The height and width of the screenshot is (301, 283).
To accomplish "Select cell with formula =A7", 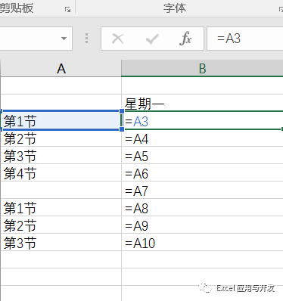I will click(202, 190).
